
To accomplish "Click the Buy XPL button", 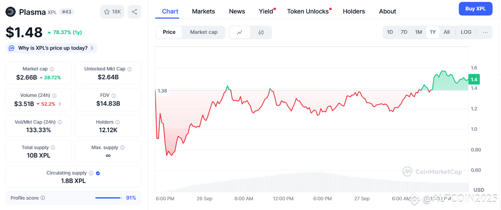I will (x=475, y=9).
